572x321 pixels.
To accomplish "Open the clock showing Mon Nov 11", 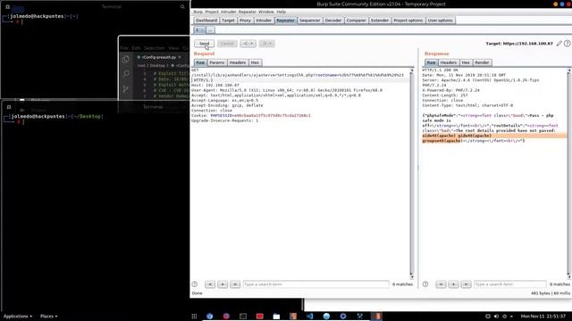I will (x=543, y=317).
